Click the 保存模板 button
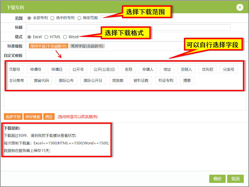The height and width of the screenshot is (187, 249). pyautogui.click(x=33, y=117)
